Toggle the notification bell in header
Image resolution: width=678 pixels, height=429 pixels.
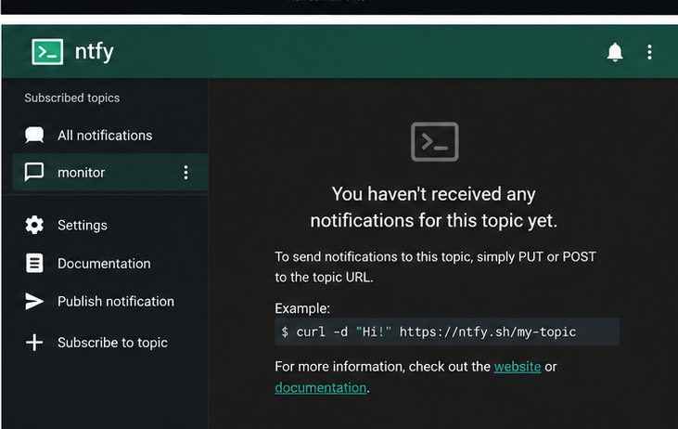[614, 52]
